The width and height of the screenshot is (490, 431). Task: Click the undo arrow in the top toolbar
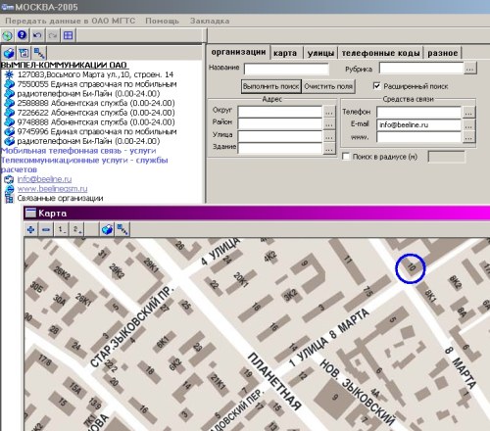[37, 35]
